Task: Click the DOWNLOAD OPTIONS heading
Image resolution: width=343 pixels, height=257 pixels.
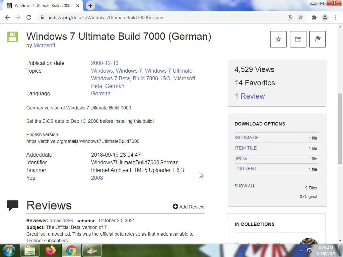Action: 260,124
